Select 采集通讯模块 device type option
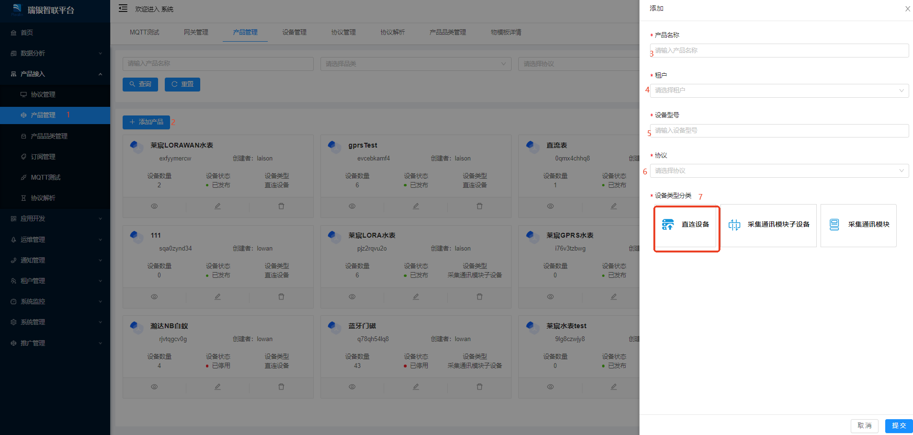 (x=858, y=225)
